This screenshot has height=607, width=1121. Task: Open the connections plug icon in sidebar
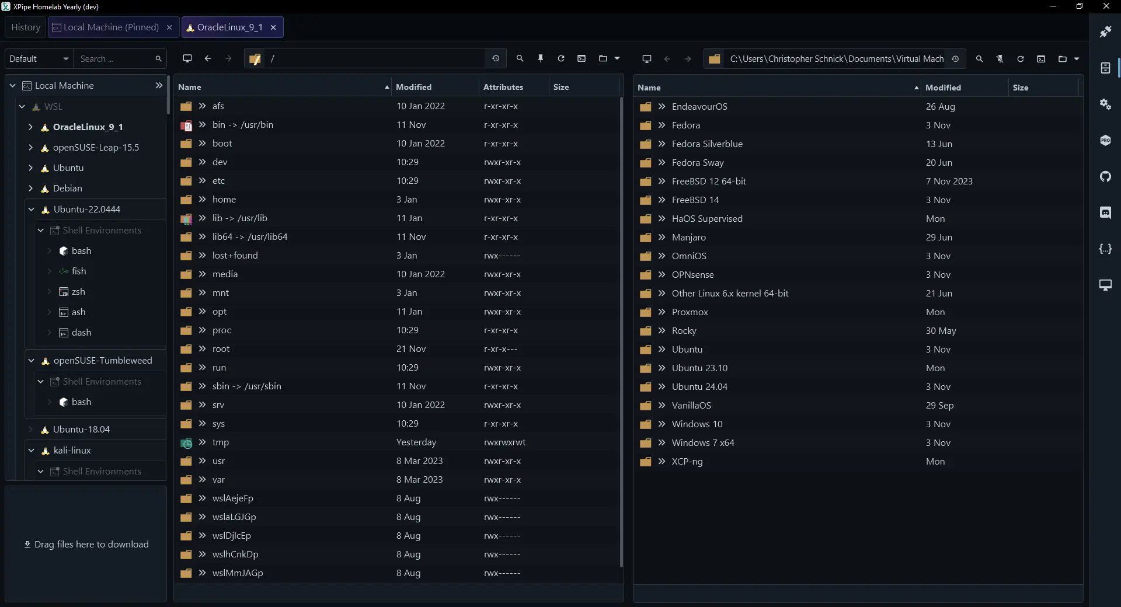(1105, 32)
